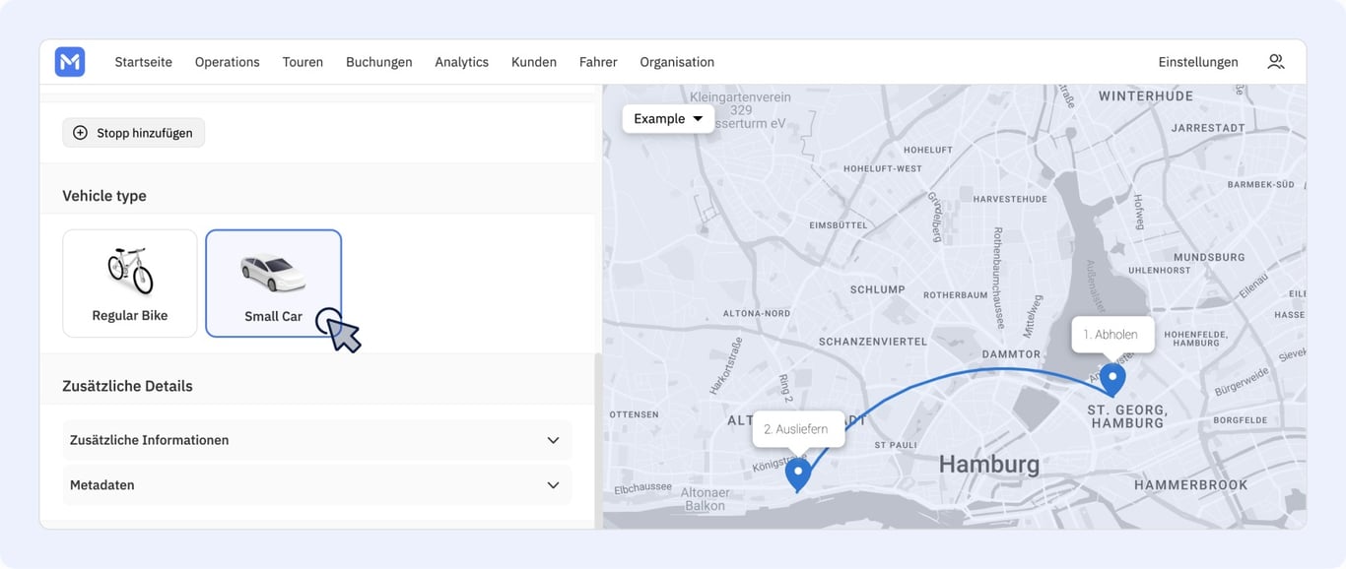Click the Hamburg city label on map
Image resolution: width=1346 pixels, height=569 pixels.
point(989,464)
